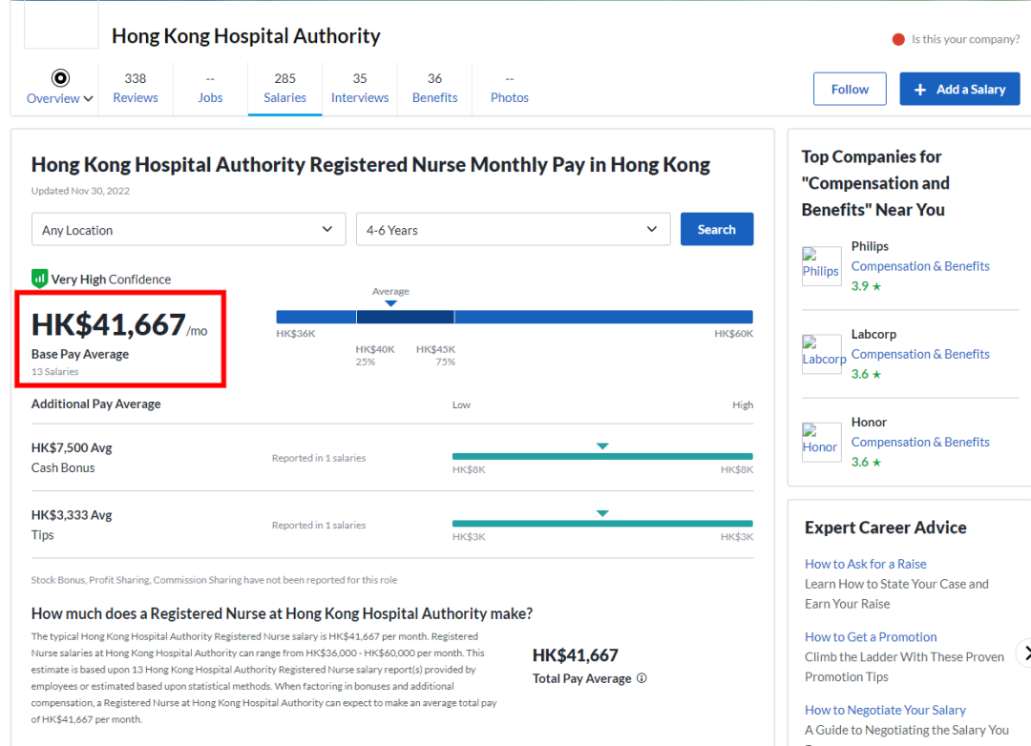1031x746 pixels.
Task: Click the HK$60K maximum pay label
Action: click(734, 334)
